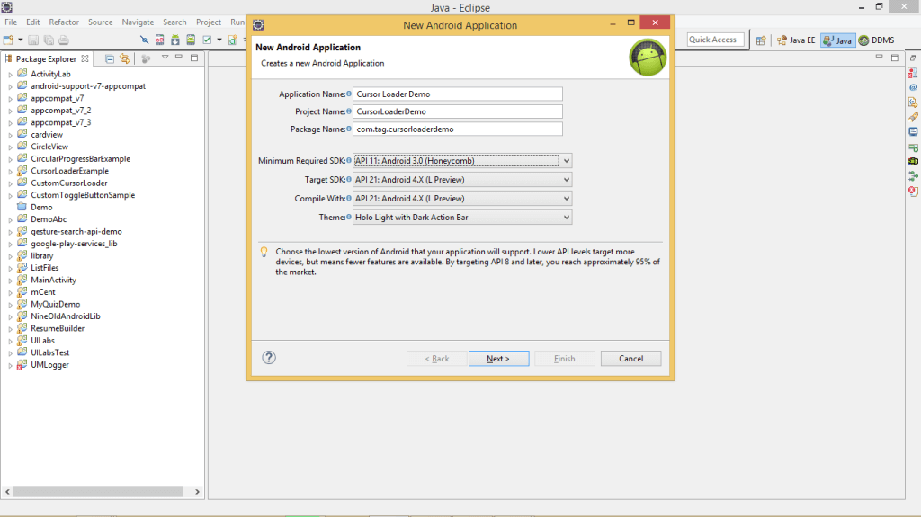Image resolution: width=921 pixels, height=517 pixels.
Task: Click the red-and-white device toolbar icon
Action: (x=160, y=40)
